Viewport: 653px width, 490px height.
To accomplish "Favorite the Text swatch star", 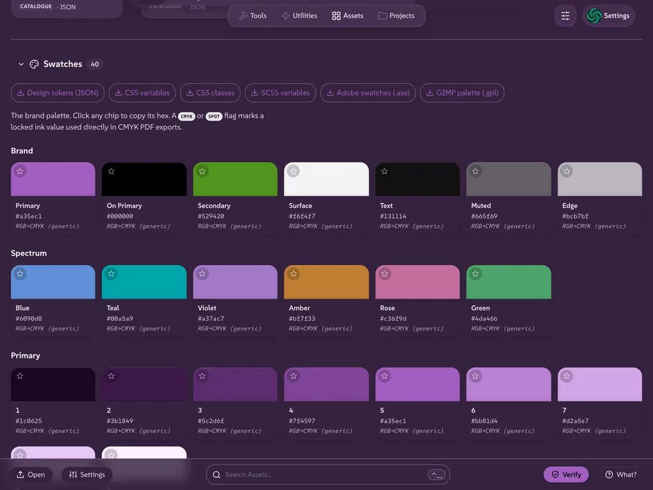I will [384, 171].
